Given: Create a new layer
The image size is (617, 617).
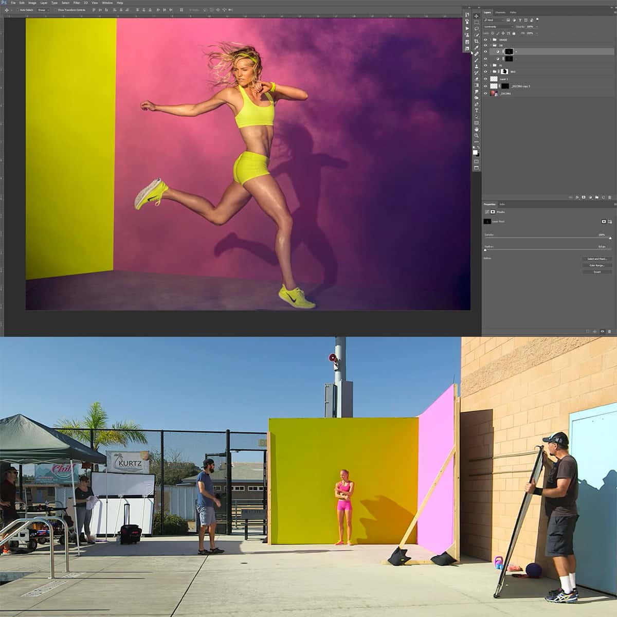Looking at the screenshot, I should 603,197.
